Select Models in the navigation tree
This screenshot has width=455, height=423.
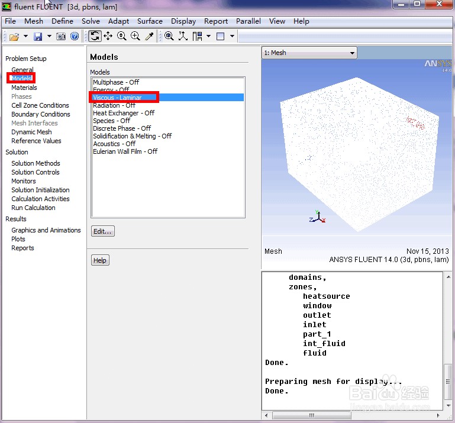pos(21,78)
